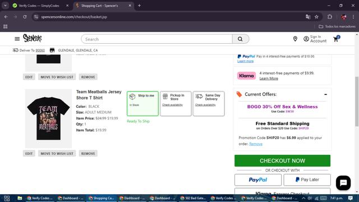Choose PayPal Pay Later button
Screen dimensions: 359x202
[x=307, y=180]
